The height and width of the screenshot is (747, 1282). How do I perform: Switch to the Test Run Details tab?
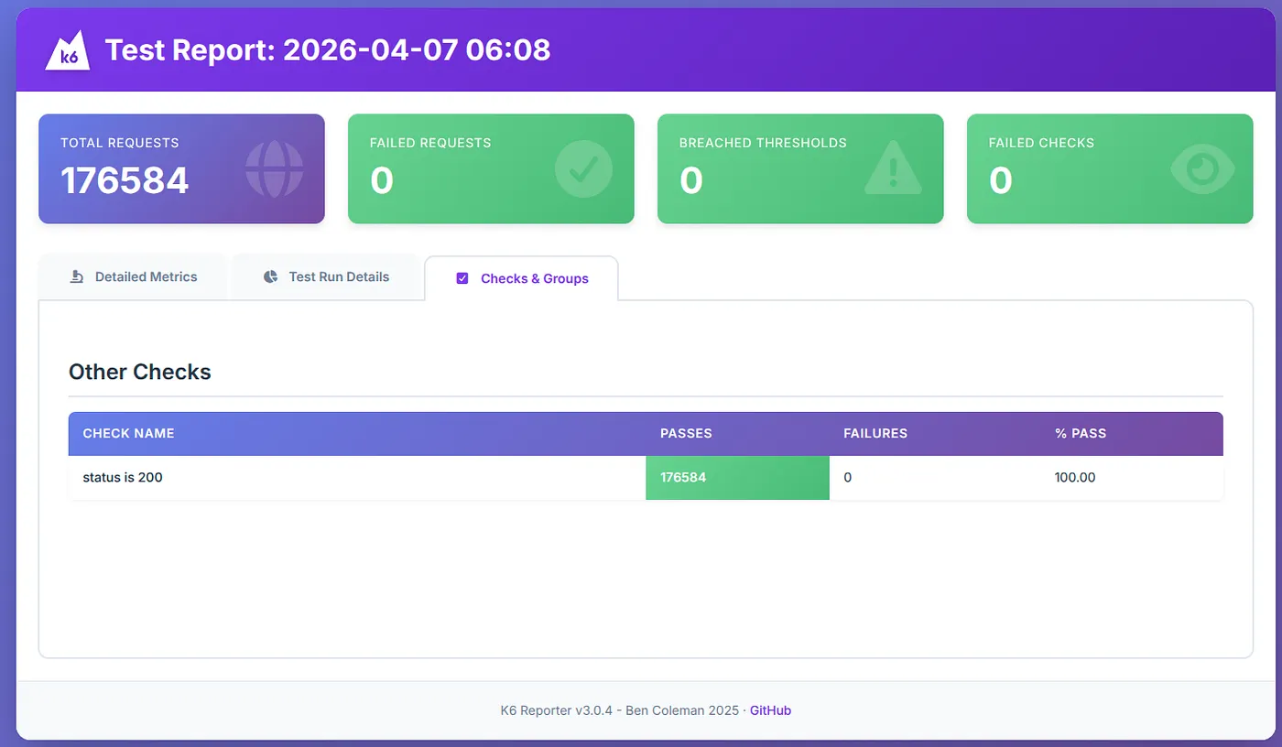[x=326, y=276]
